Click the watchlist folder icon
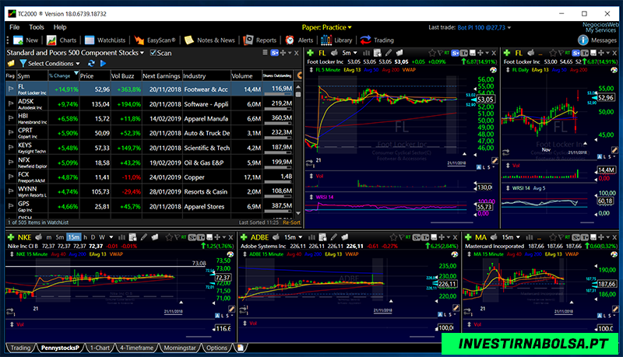 [11, 64]
